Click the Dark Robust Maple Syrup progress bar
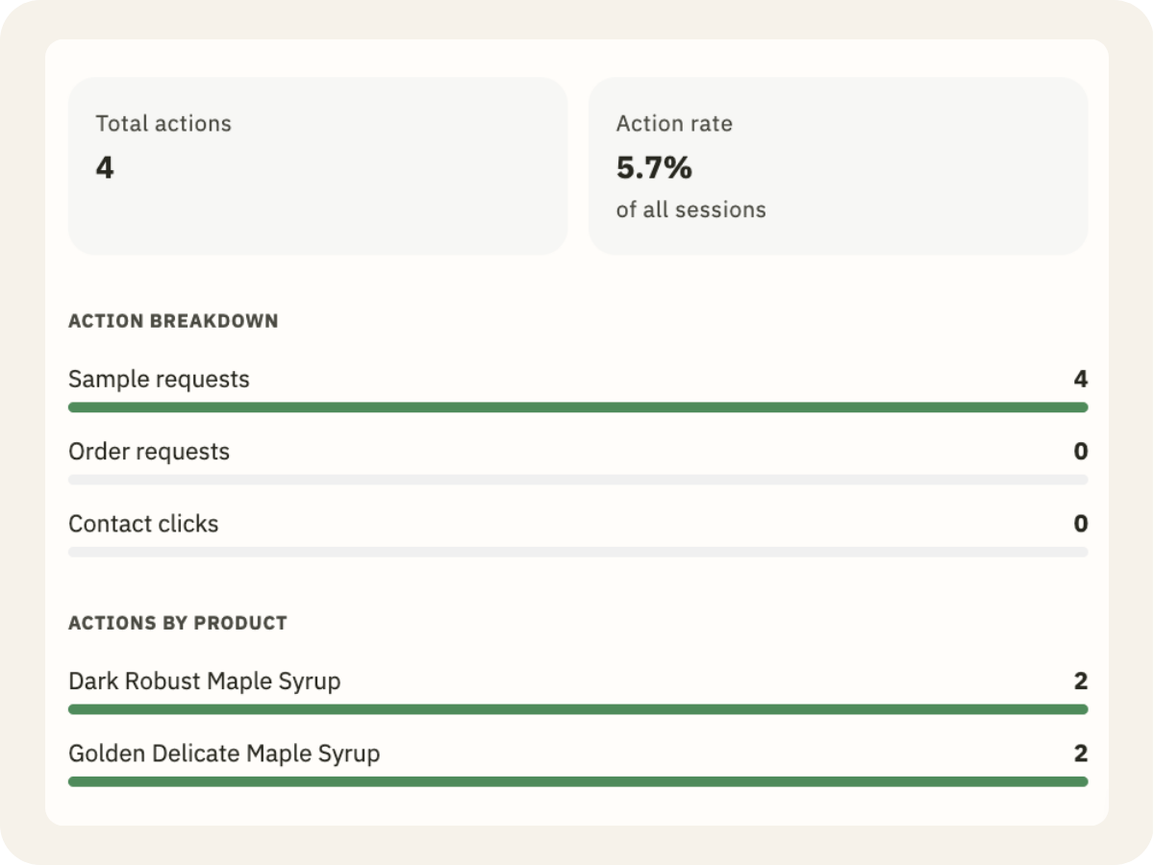 click(x=578, y=709)
